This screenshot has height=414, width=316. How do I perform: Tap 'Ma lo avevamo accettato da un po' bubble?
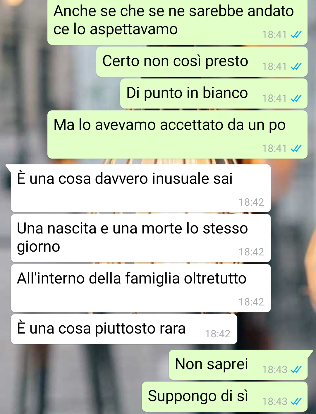[x=177, y=135]
